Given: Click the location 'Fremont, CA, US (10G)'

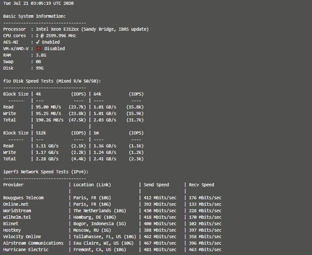Looking at the screenshot, I should pyautogui.click(x=100, y=250).
